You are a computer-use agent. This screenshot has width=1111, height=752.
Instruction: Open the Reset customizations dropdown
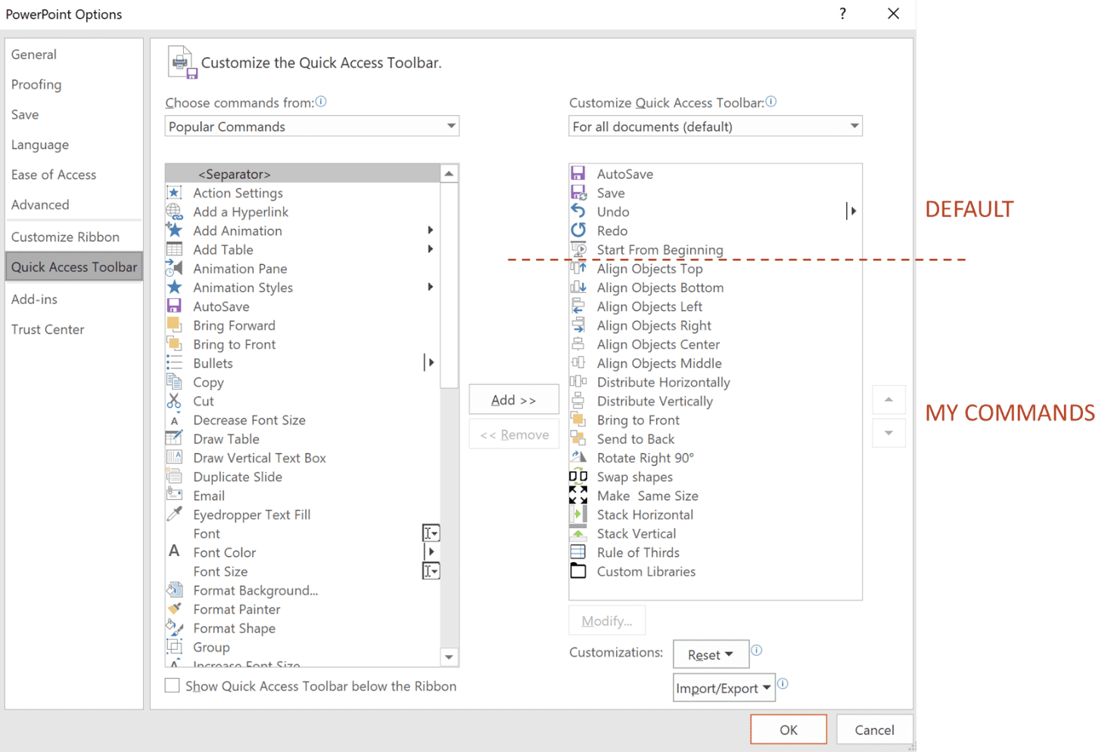[x=711, y=654]
